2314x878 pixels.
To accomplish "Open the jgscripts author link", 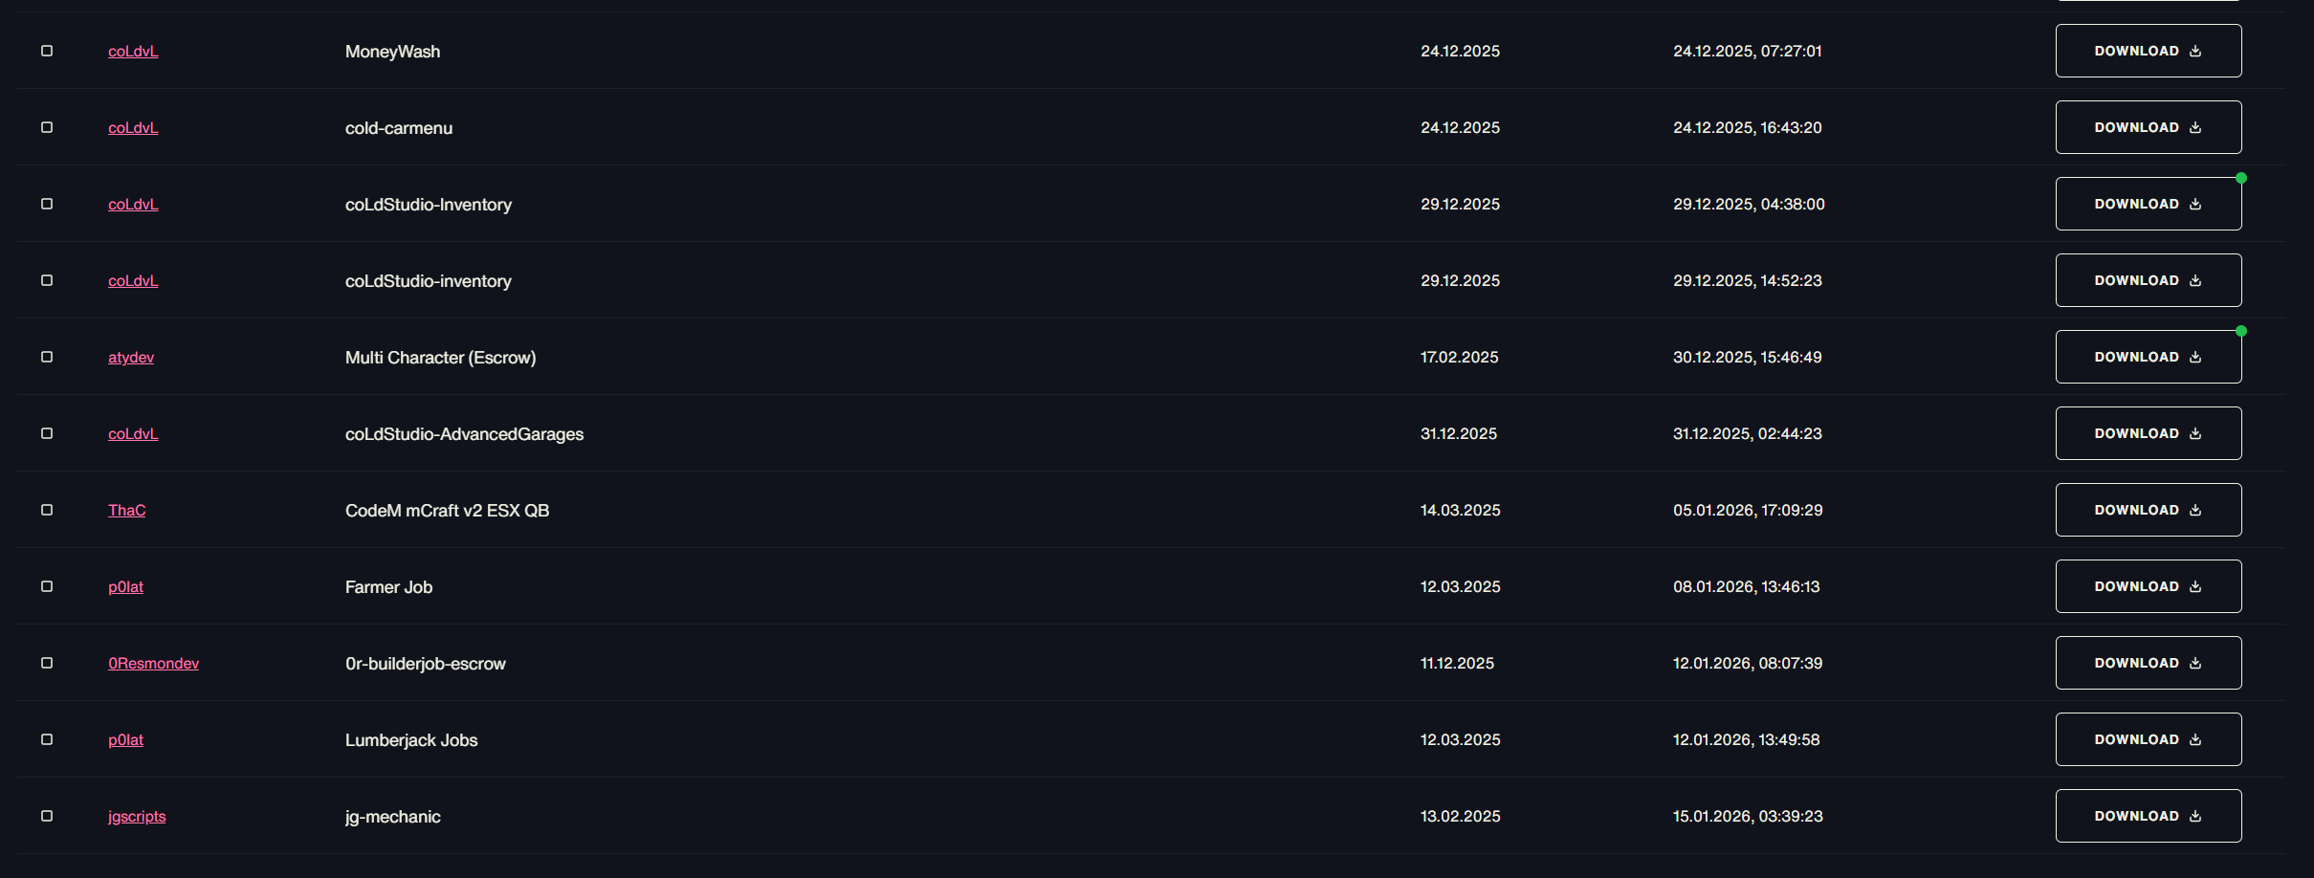I will 137,816.
